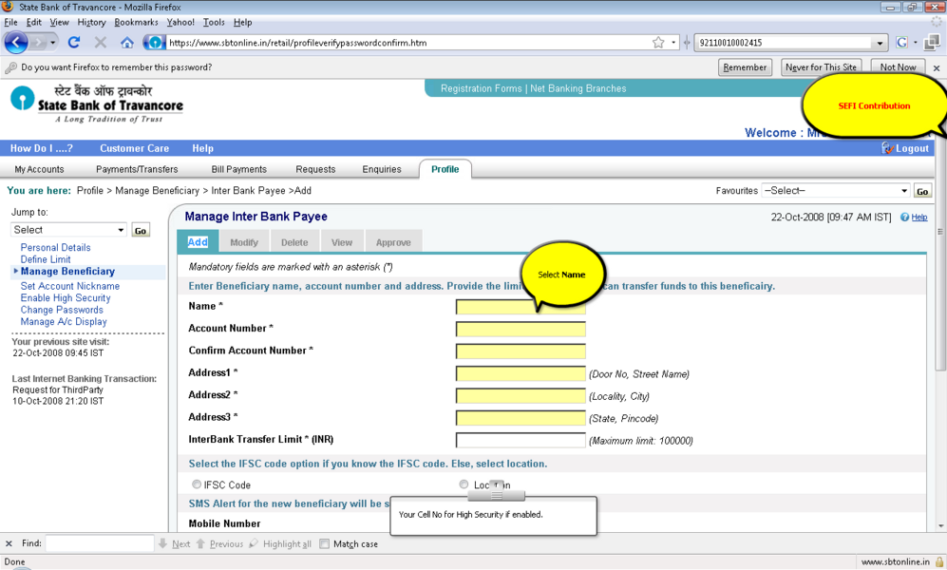Open the search engine dropdown arrow
Viewport: 947px width, 570px height.
click(x=880, y=43)
